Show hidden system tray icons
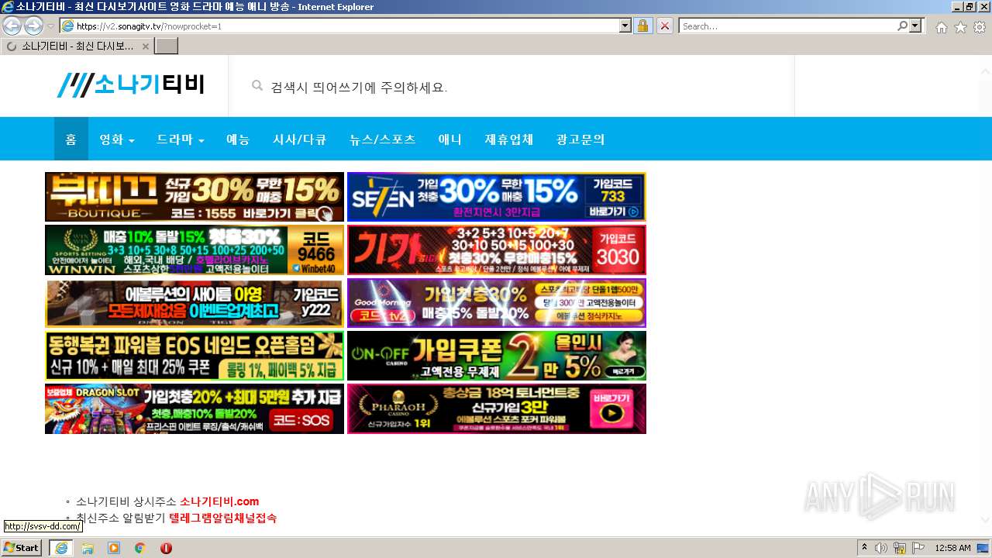 pos(864,548)
